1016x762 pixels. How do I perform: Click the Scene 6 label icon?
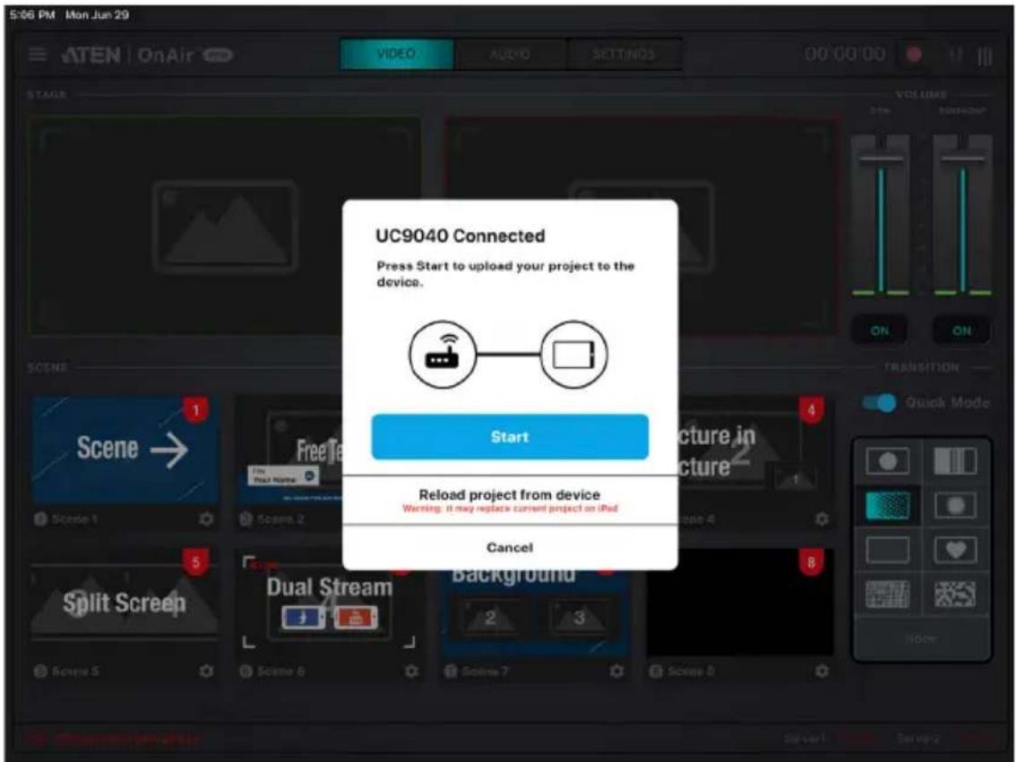tap(245, 672)
